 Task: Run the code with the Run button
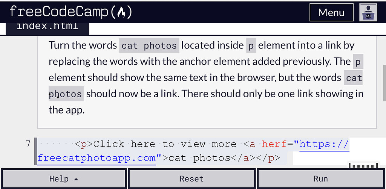point(321,179)
